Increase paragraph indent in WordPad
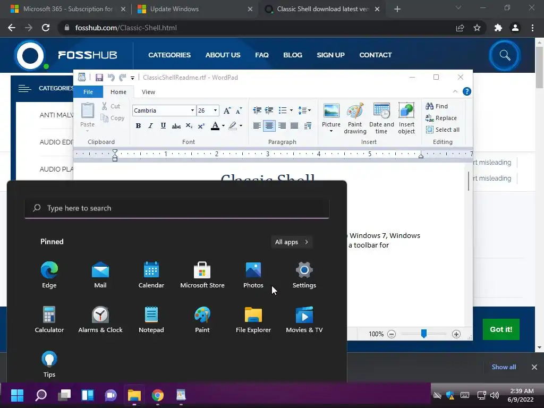The image size is (544, 408). click(269, 110)
